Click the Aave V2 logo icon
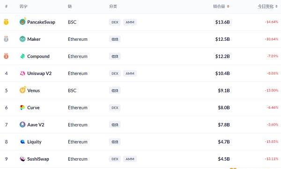The height and width of the screenshot is (169, 281). coord(22,125)
